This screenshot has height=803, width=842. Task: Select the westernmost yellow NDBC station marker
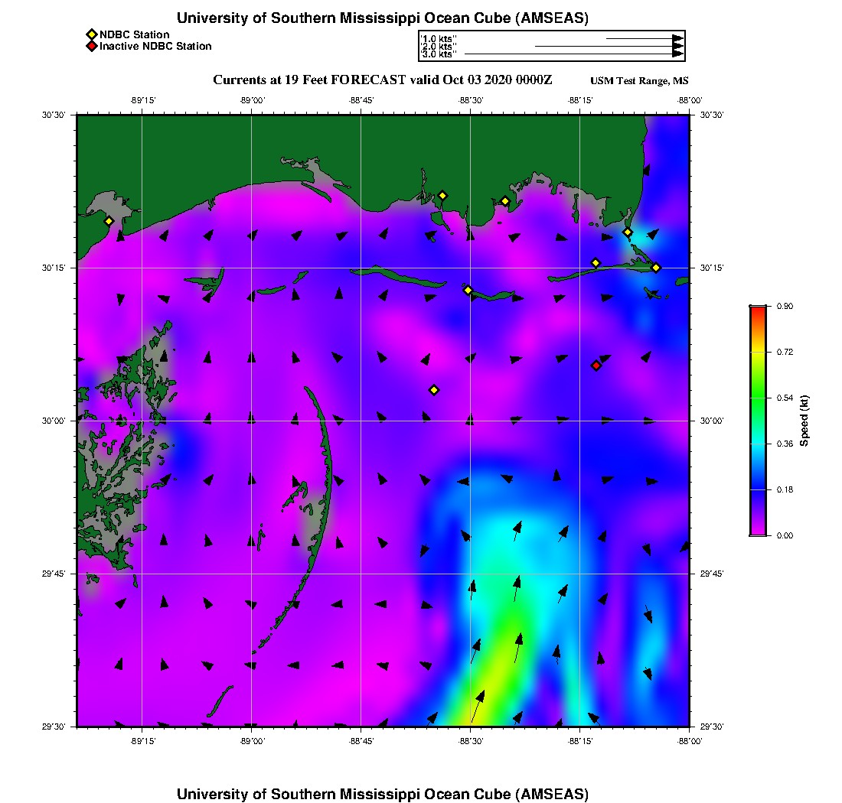[x=109, y=221]
